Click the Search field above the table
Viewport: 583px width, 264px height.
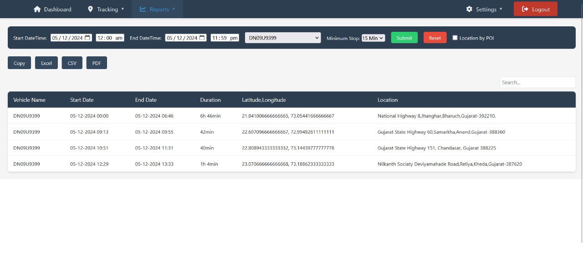click(x=537, y=82)
